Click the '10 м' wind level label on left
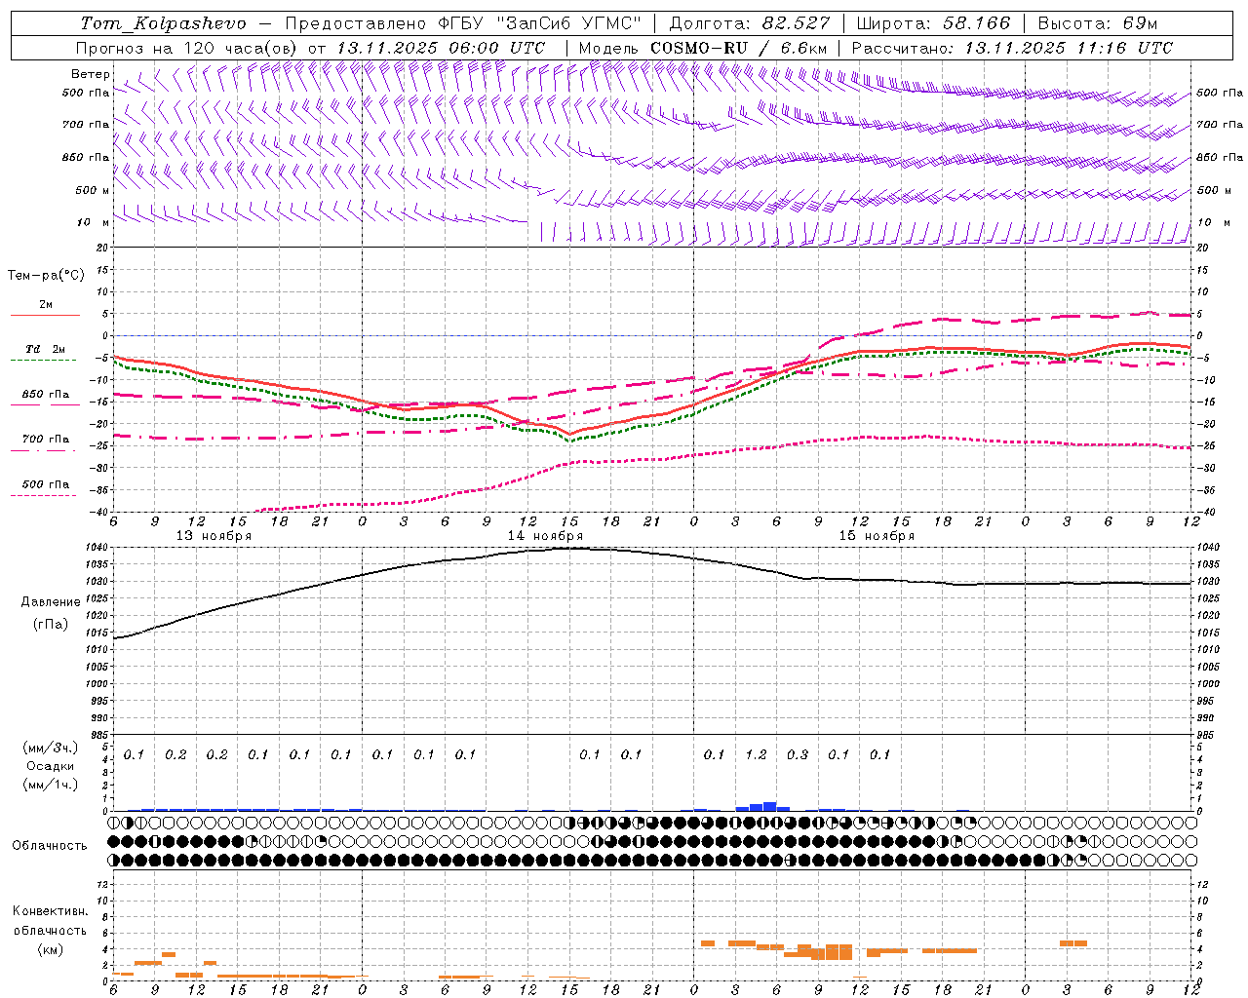Screen dimensions: 1248x998 click(x=94, y=223)
